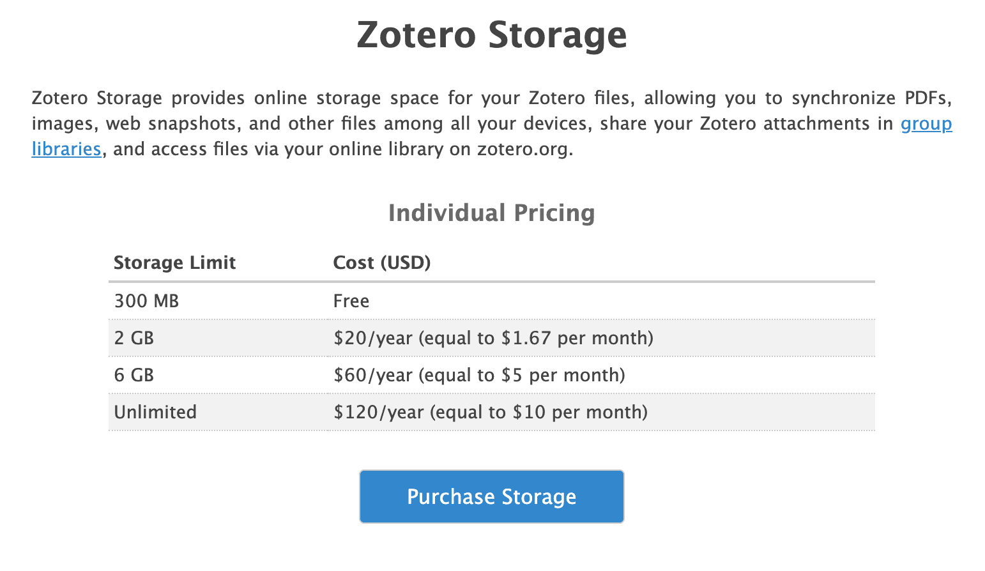Select the 6 GB storage cell

coord(134,375)
